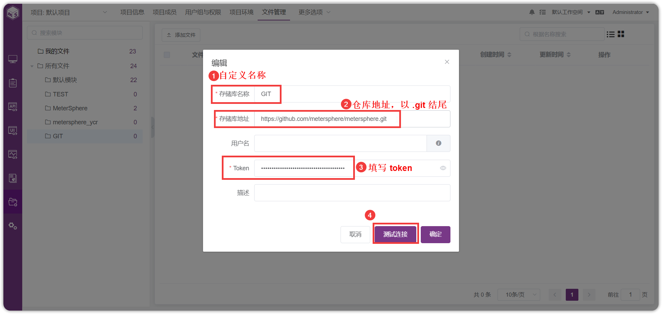Open the report statistics sidebar icon
Image resolution: width=662 pixels, height=314 pixels.
[13, 178]
